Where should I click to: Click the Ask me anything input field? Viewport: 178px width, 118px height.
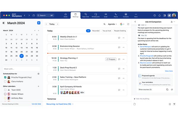[x=151, y=99]
